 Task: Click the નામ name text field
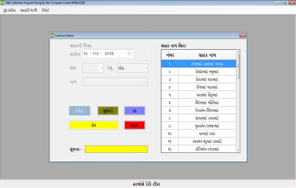point(115,81)
